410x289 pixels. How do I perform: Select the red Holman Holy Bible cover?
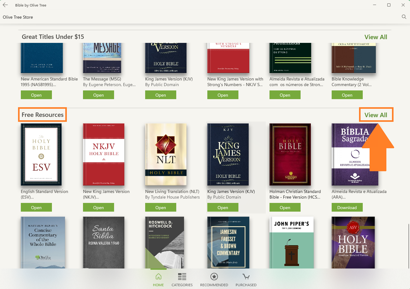tap(290, 154)
